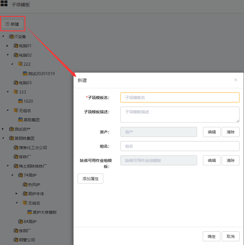The height and width of the screenshot is (245, 244).
Task: Click the 组名 input field
Action: tap(180, 146)
